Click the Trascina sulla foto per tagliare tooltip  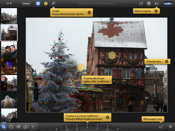pos(97,80)
